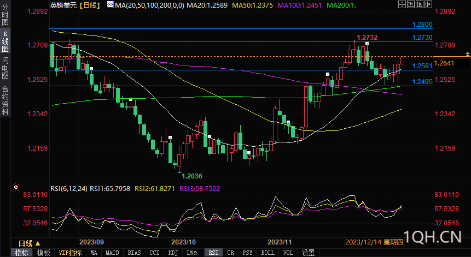The image size is (471, 257).
Task: Open the VIP指标 tab
Action: (70, 253)
